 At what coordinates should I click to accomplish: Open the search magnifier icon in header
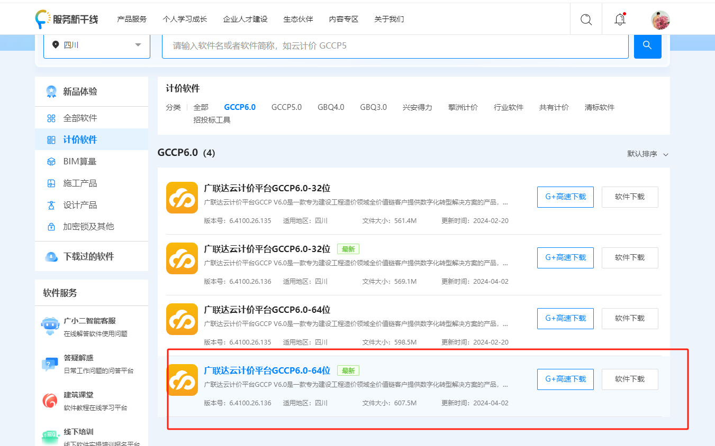(586, 20)
